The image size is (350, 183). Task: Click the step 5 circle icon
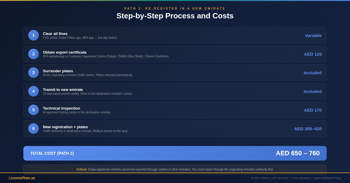(x=34, y=110)
